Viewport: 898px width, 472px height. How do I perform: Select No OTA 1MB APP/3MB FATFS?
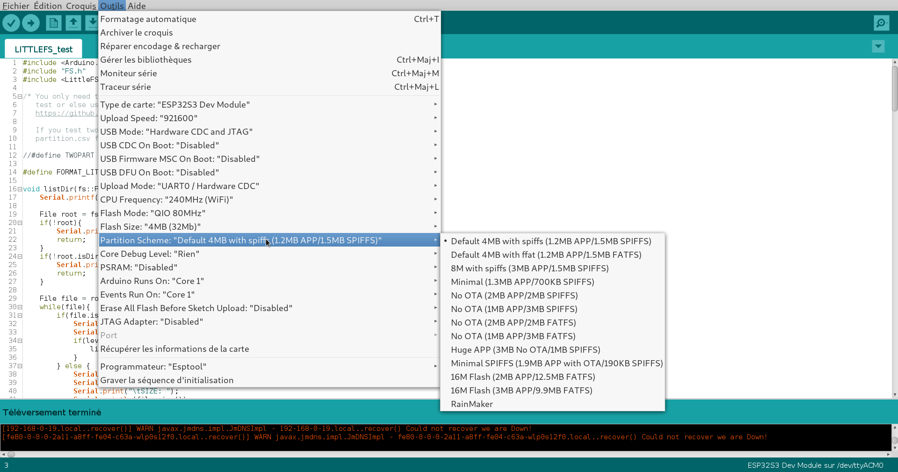[552, 336]
